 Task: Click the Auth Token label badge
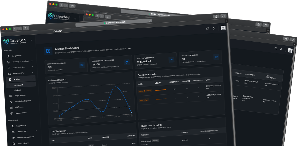144,100
